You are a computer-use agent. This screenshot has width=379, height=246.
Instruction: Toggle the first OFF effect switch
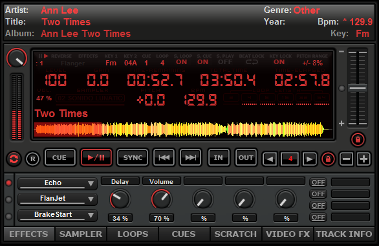[318, 182]
